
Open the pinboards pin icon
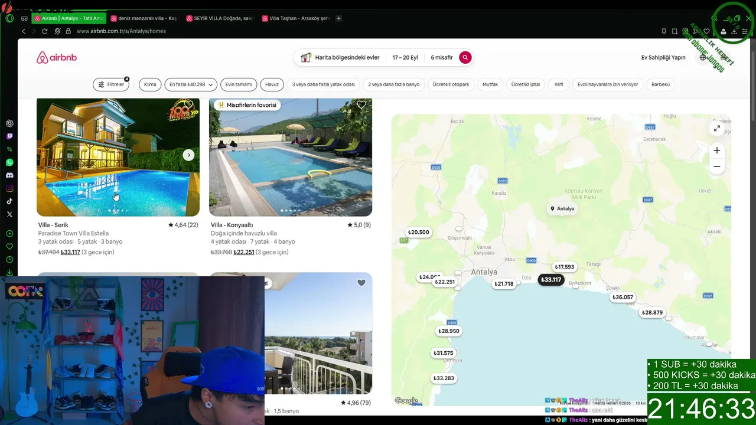664,31
